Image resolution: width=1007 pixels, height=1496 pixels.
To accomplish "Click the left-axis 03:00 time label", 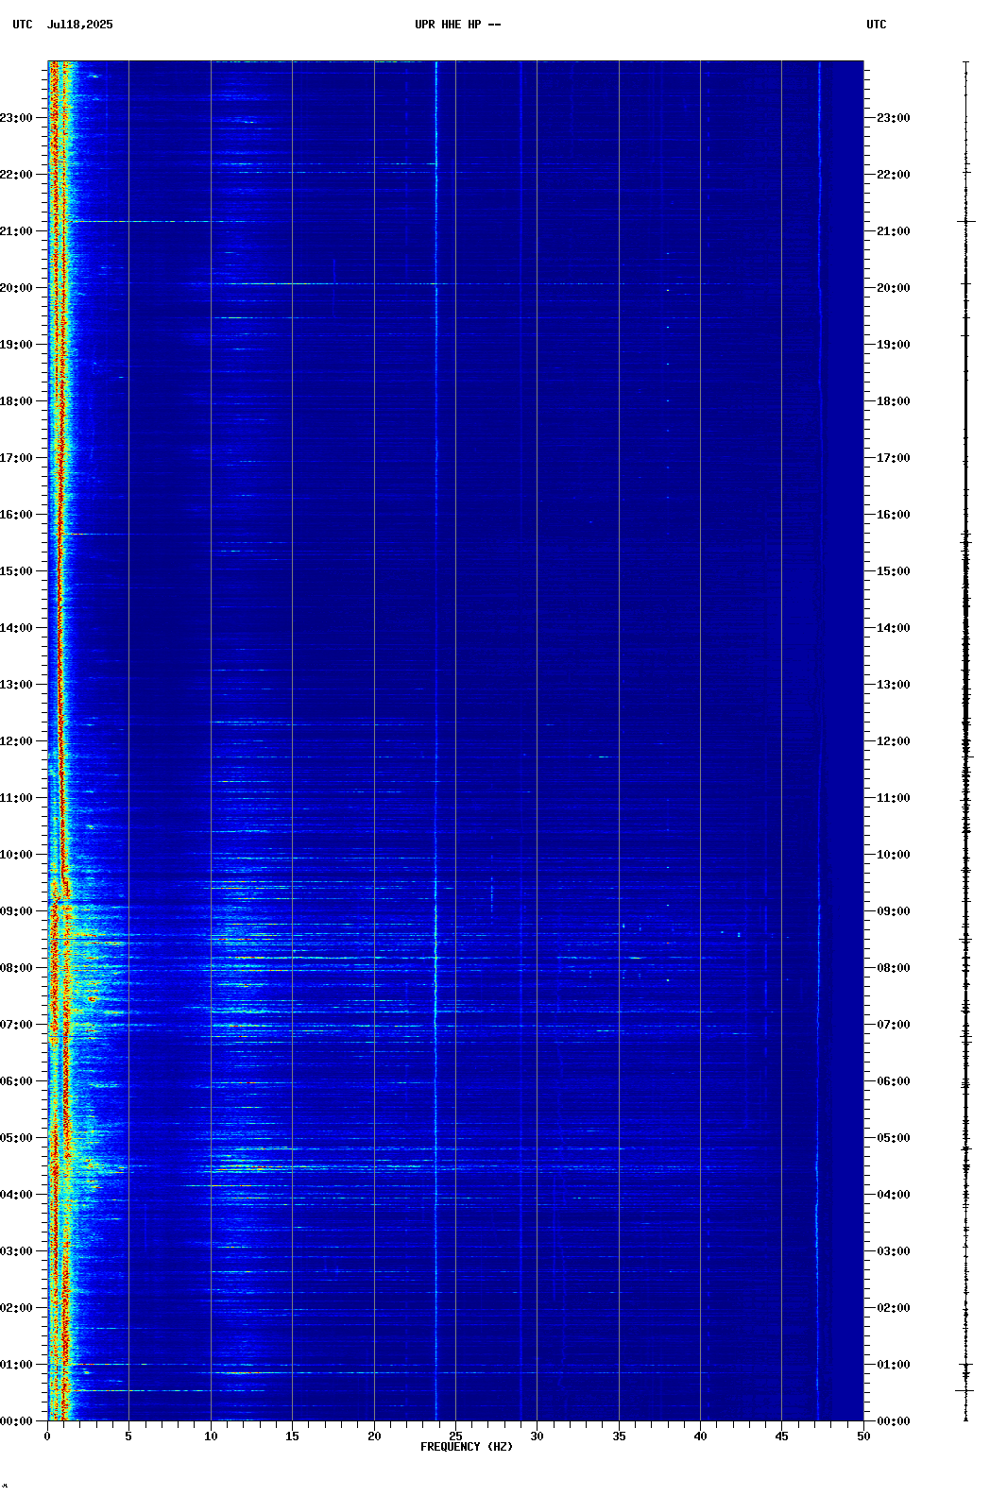I will [x=16, y=1251].
